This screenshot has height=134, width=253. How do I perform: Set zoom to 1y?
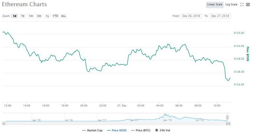point(47,16)
